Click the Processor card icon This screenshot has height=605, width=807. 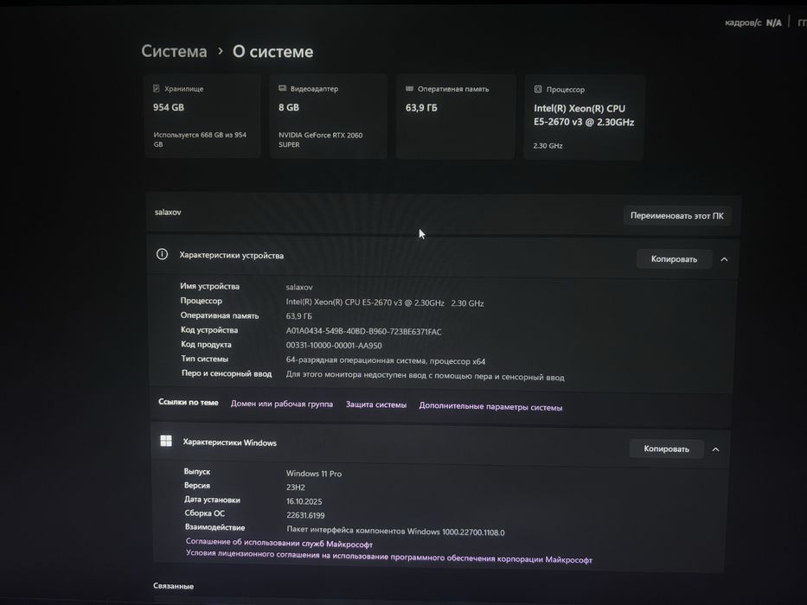point(537,89)
